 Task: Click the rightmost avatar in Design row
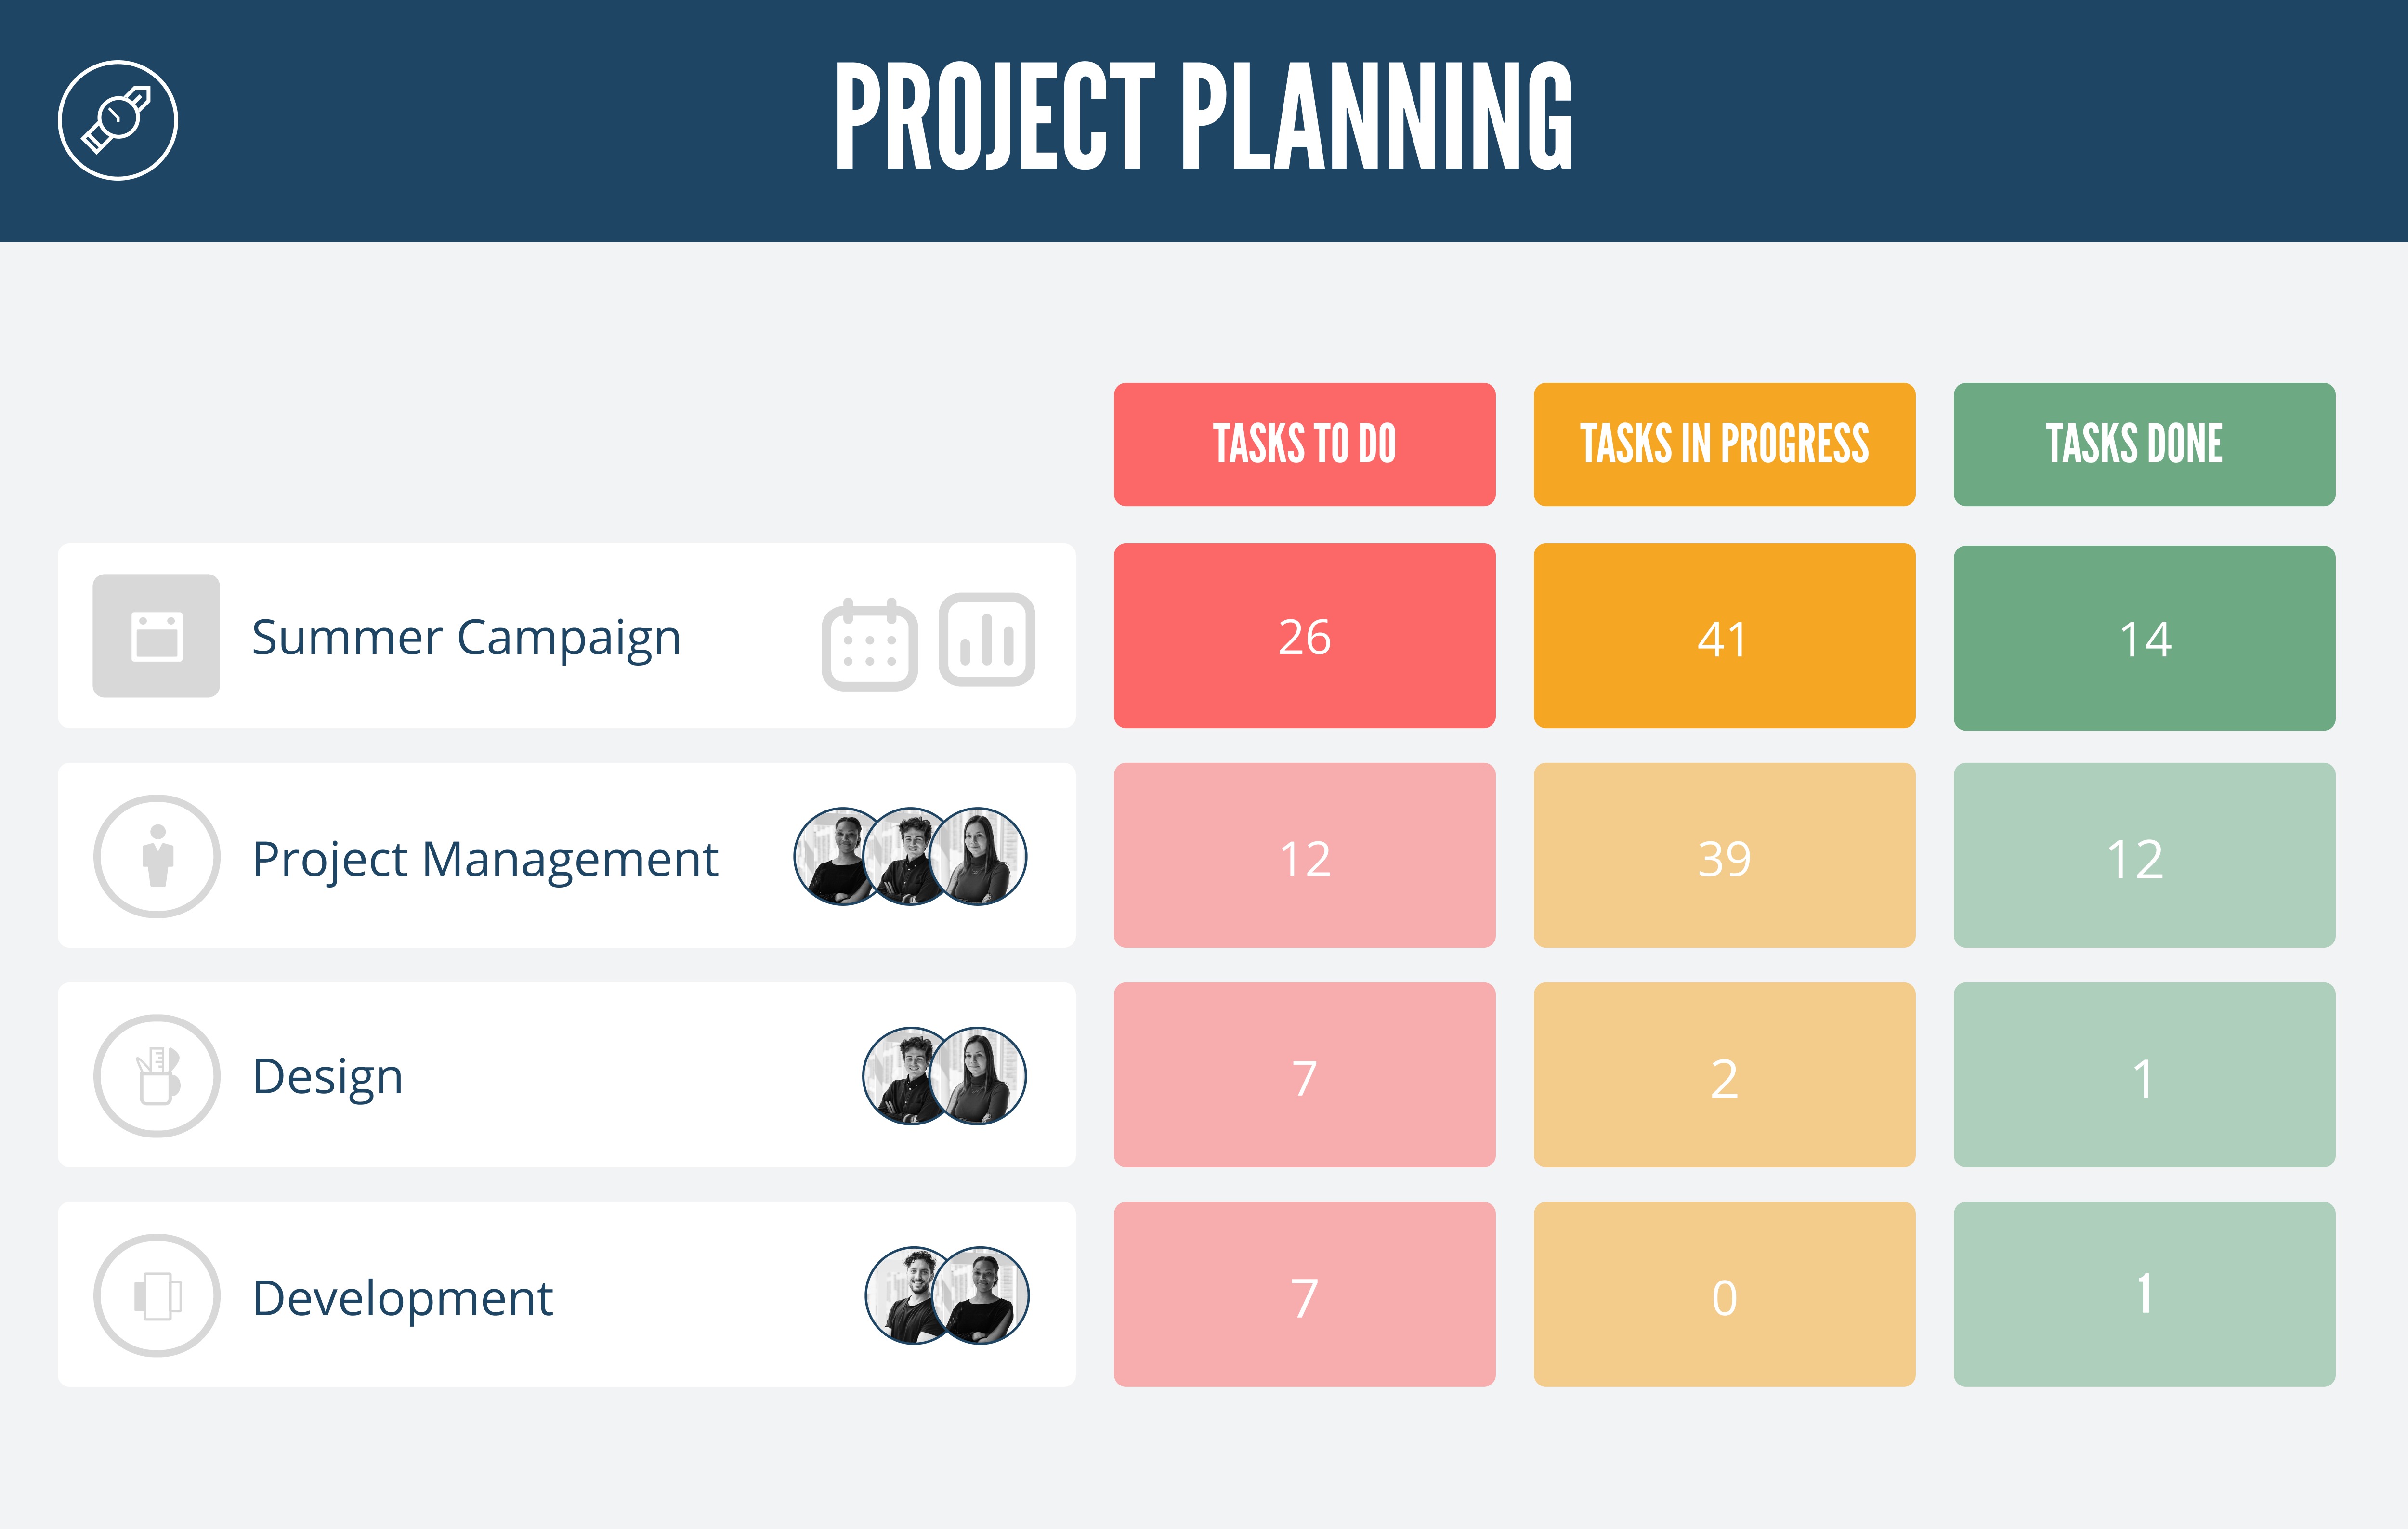click(x=980, y=1075)
